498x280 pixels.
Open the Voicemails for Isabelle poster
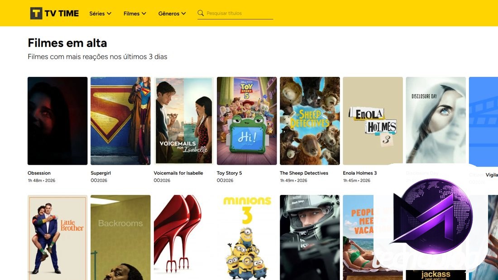point(183,121)
